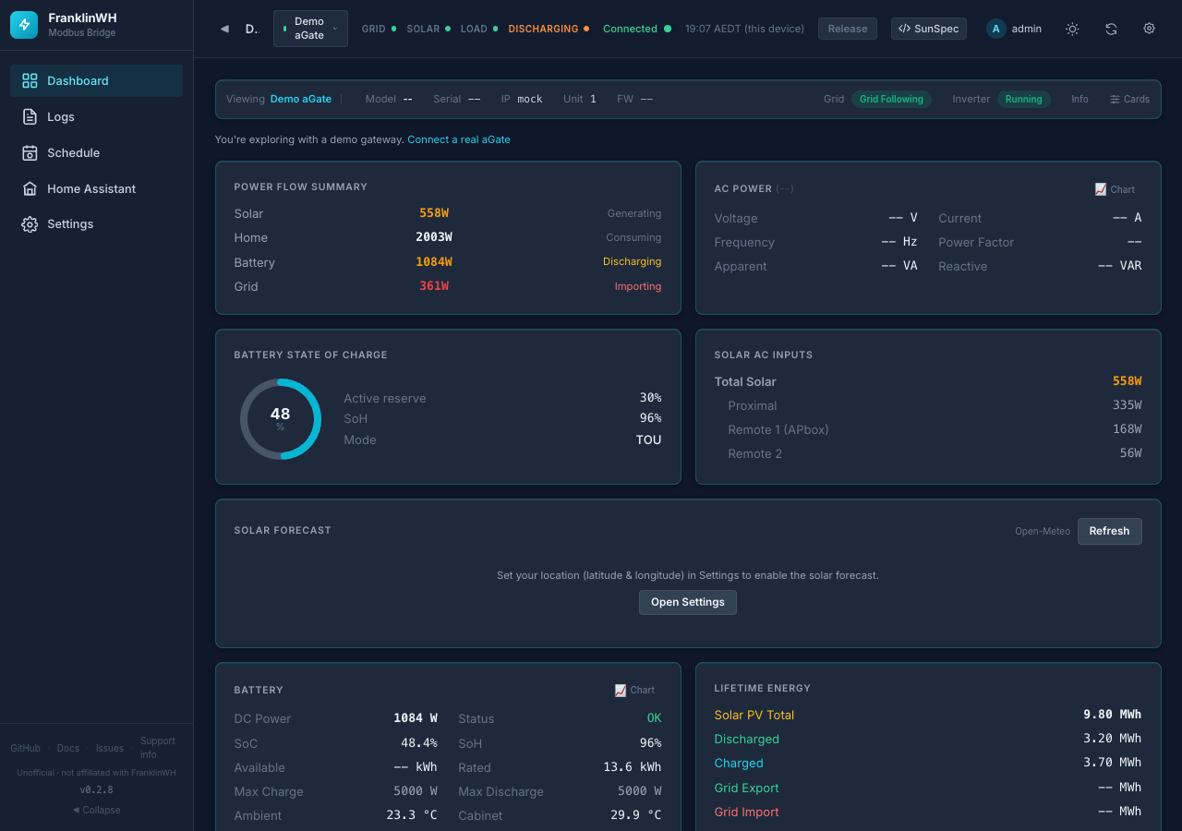1182x831 pixels.
Task: Click the back arrow in the top bar
Action: (x=224, y=29)
